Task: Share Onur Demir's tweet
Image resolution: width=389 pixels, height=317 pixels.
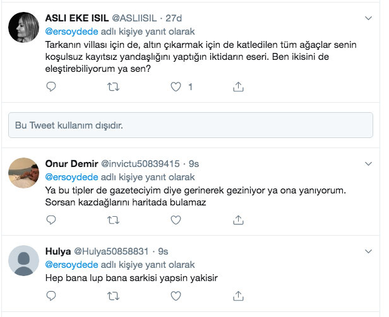Action: click(x=238, y=220)
